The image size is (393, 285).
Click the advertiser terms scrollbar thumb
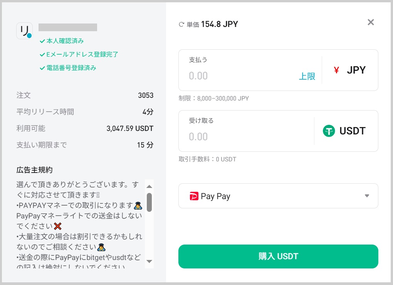pos(149,202)
